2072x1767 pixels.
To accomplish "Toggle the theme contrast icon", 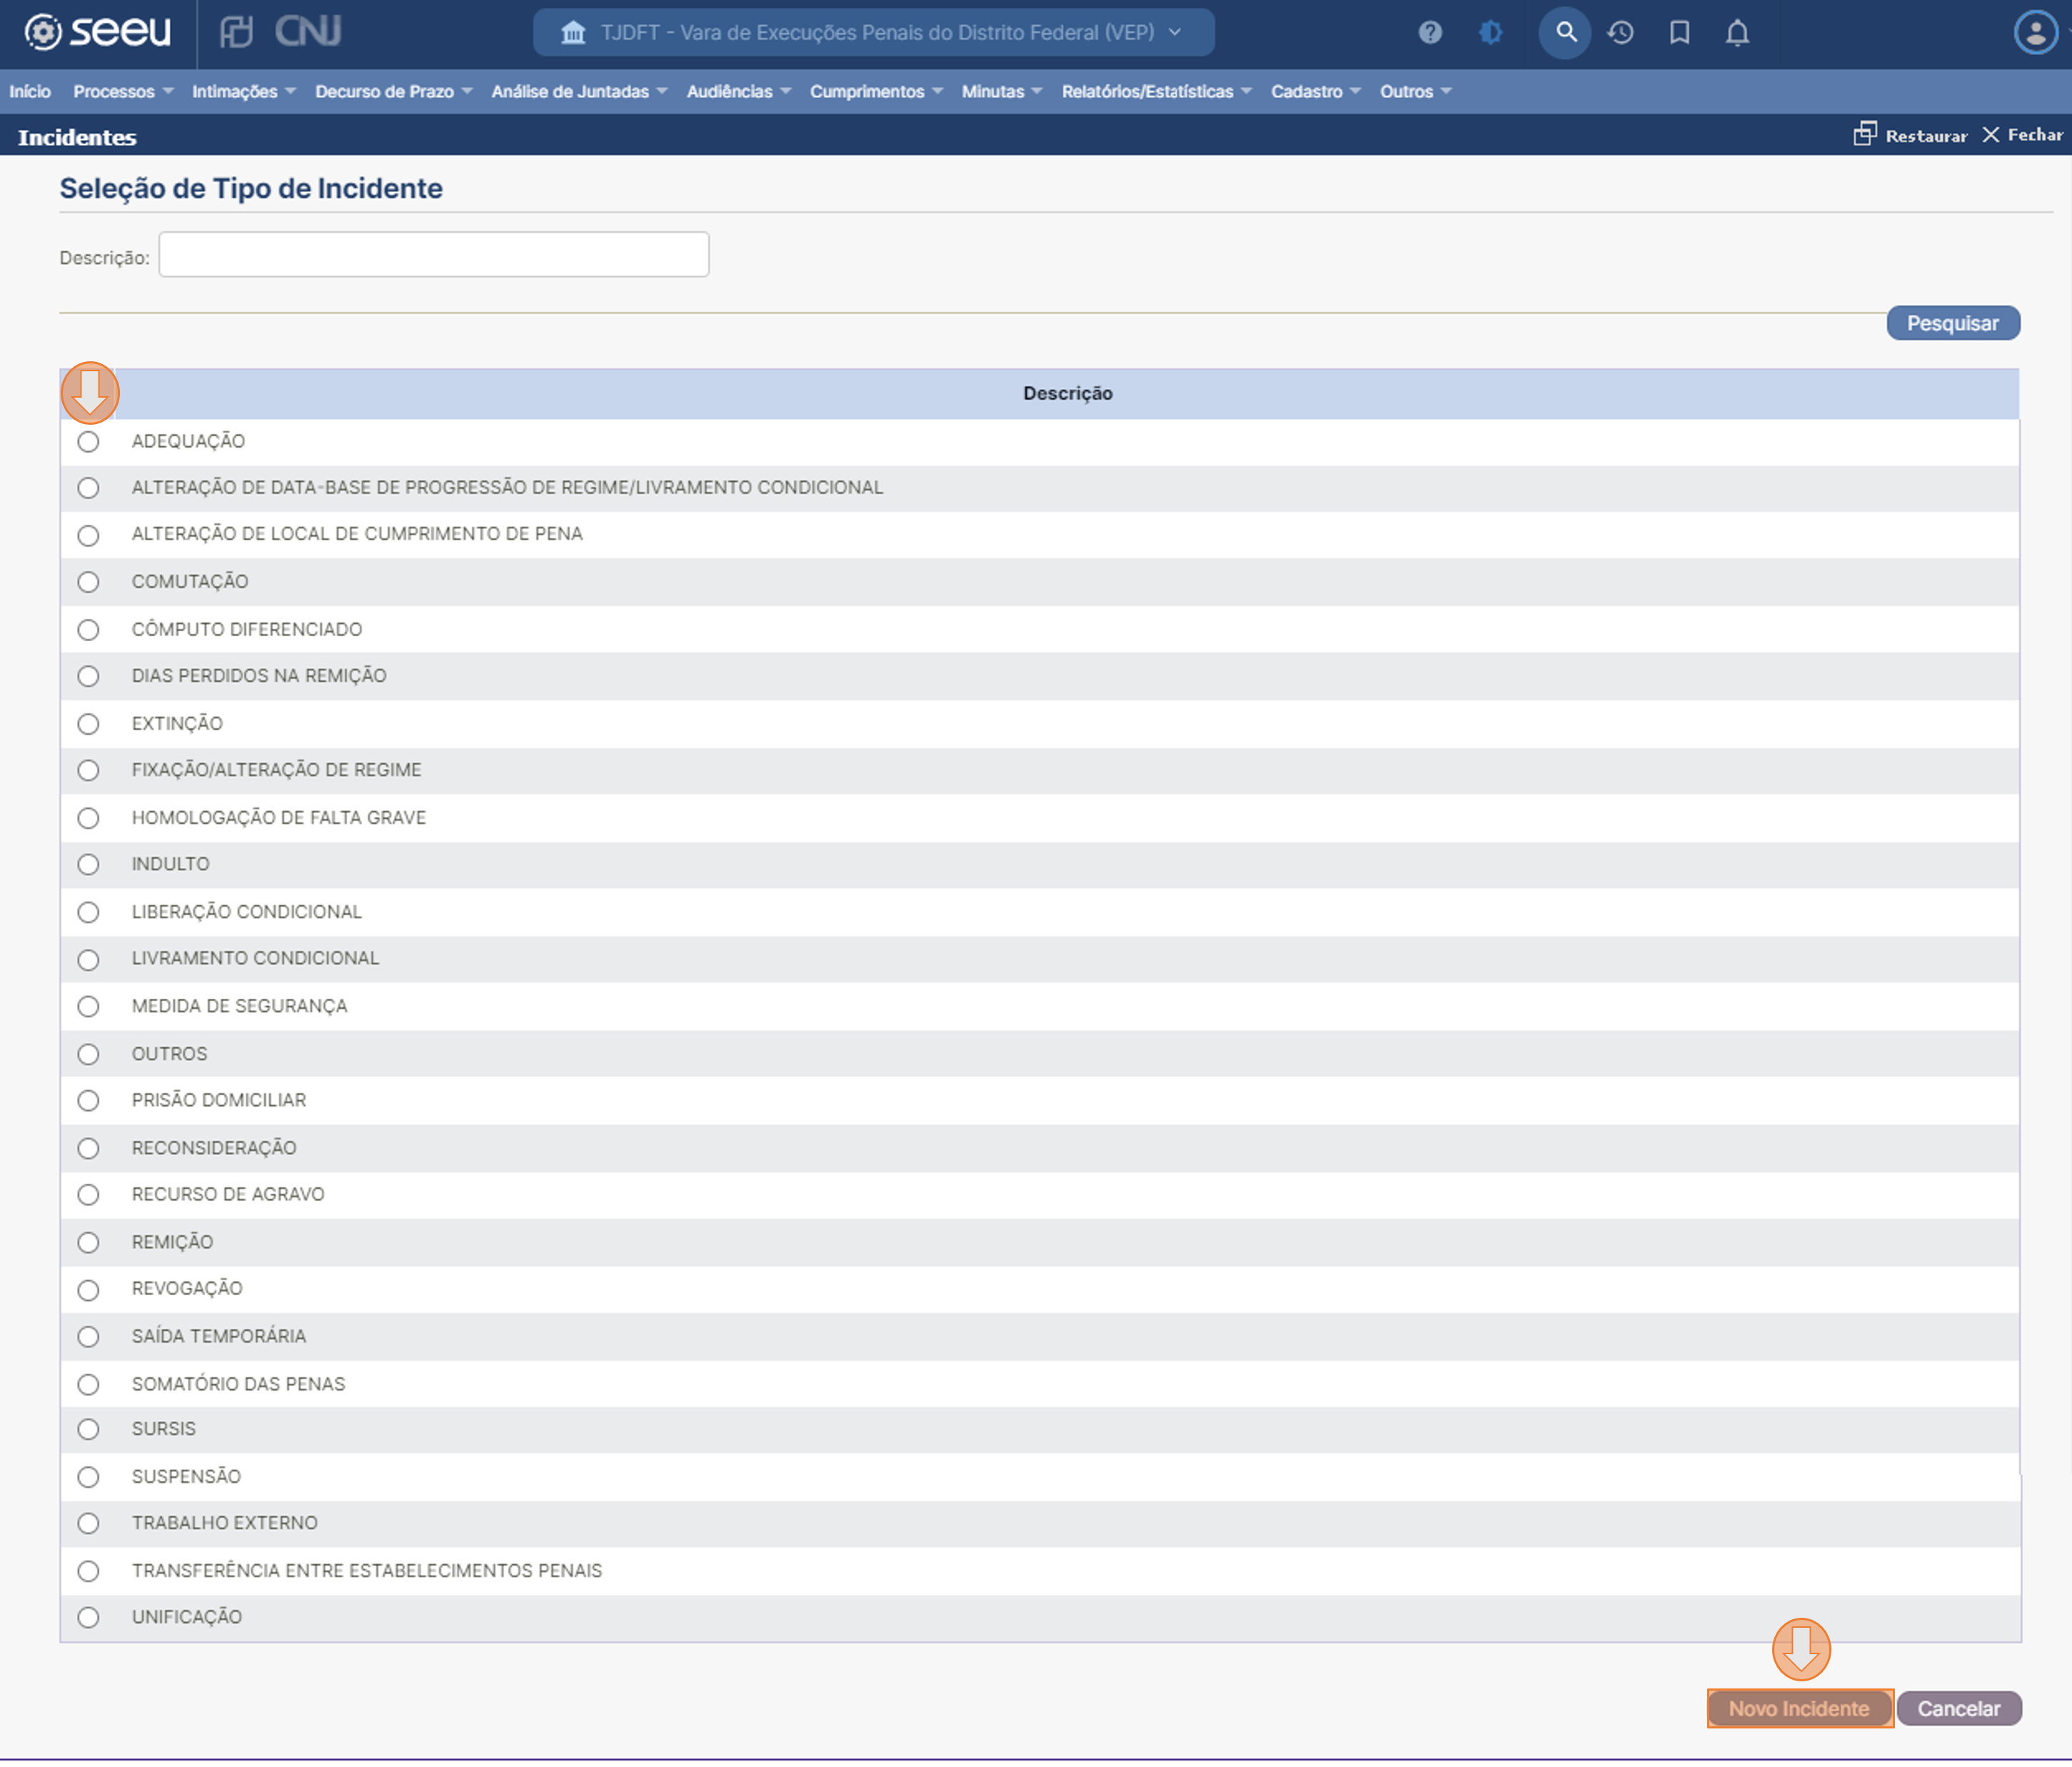I will click(1490, 33).
